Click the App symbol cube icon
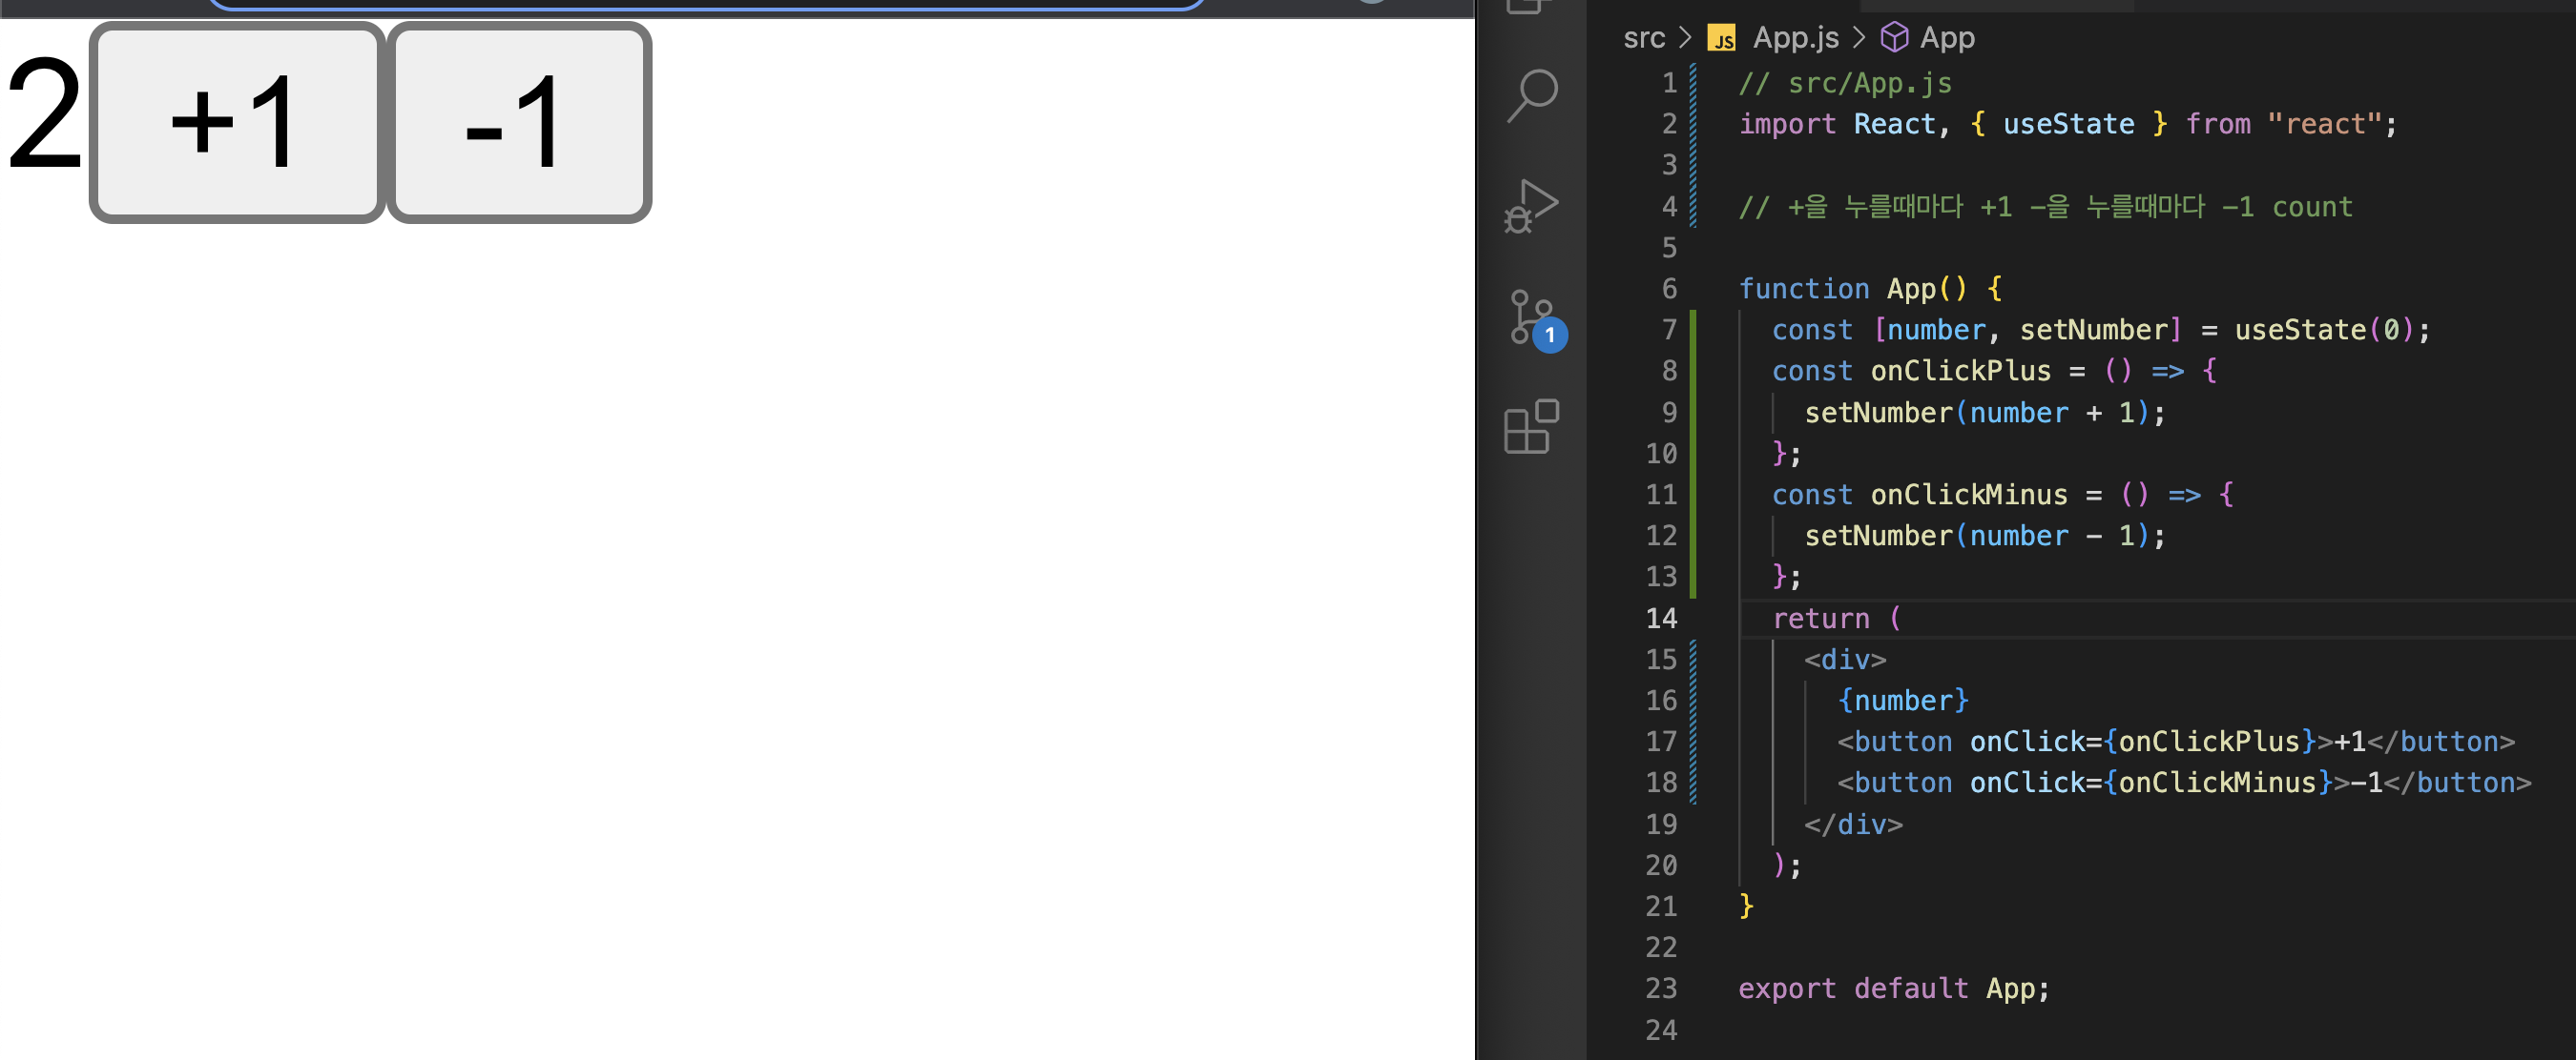The width and height of the screenshot is (2576, 1060). pyautogui.click(x=1894, y=38)
